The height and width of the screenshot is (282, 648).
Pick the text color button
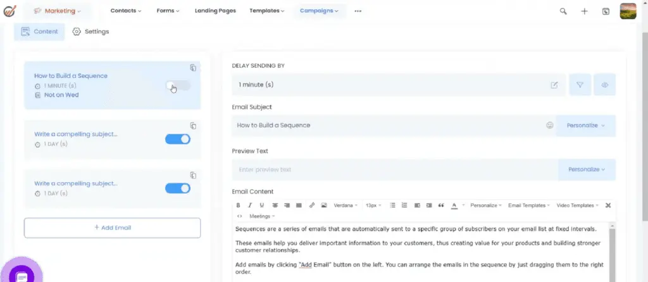[454, 205]
